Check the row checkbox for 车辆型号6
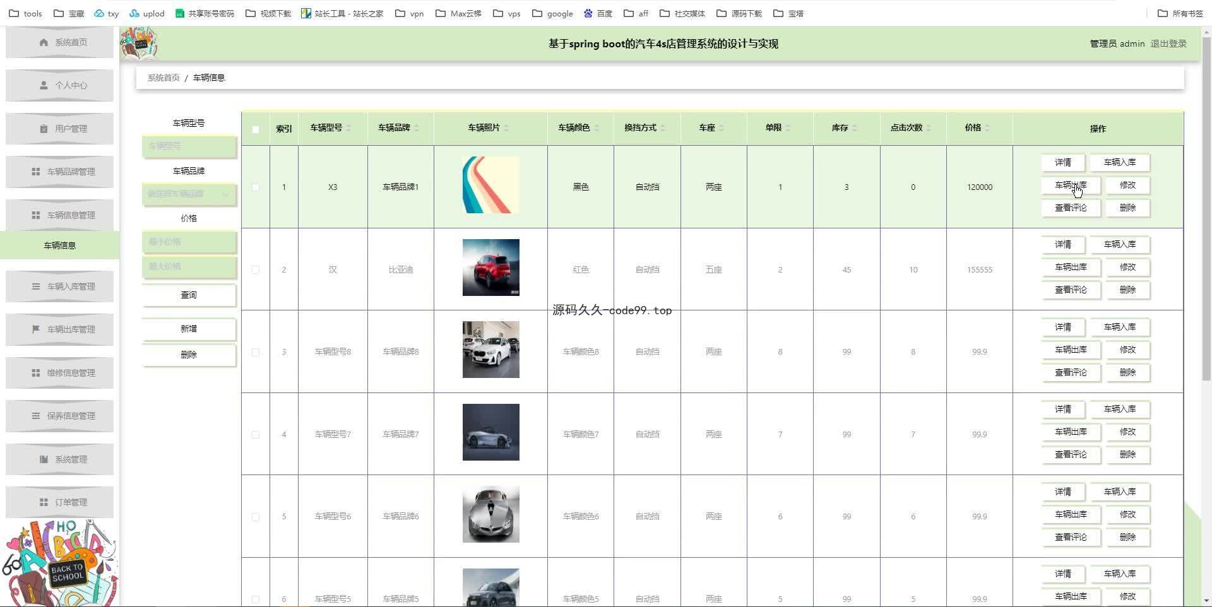Screen dimensions: 1212x607 pos(256,517)
